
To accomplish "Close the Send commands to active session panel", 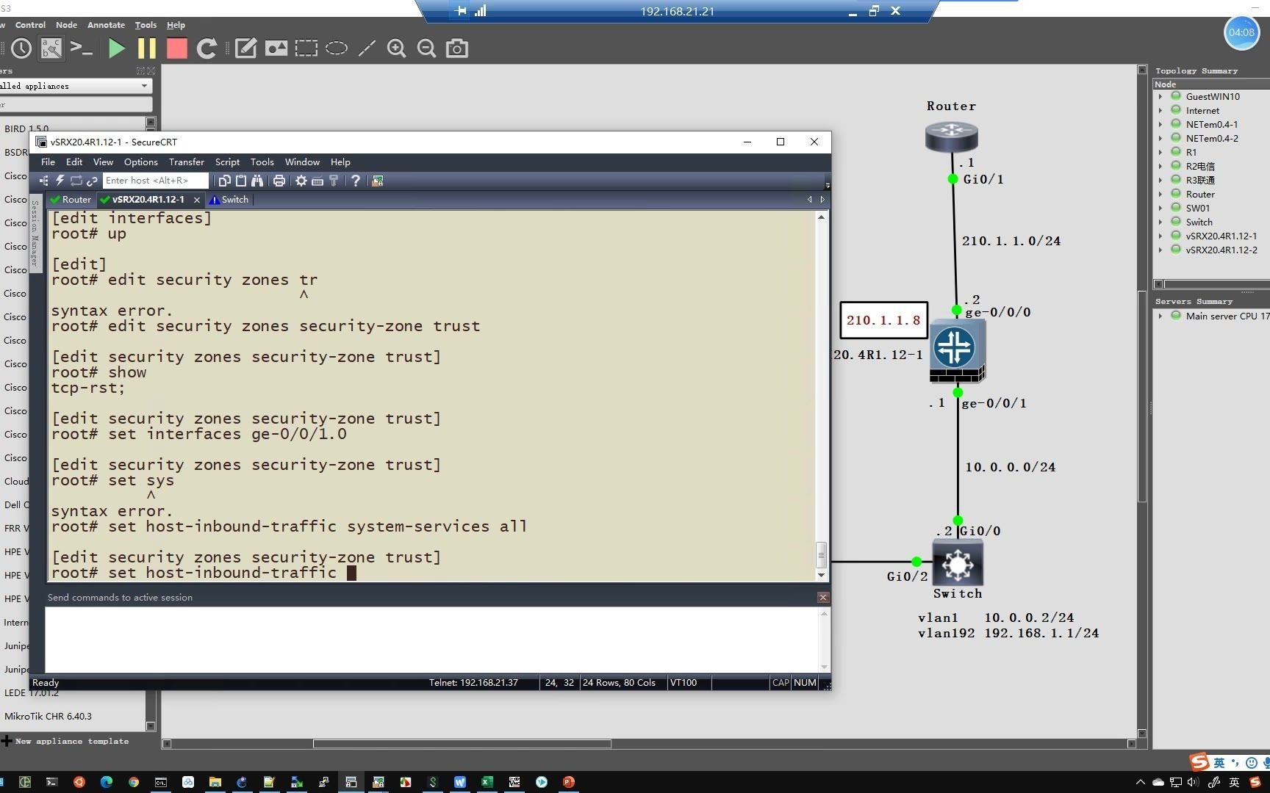I will 822,597.
